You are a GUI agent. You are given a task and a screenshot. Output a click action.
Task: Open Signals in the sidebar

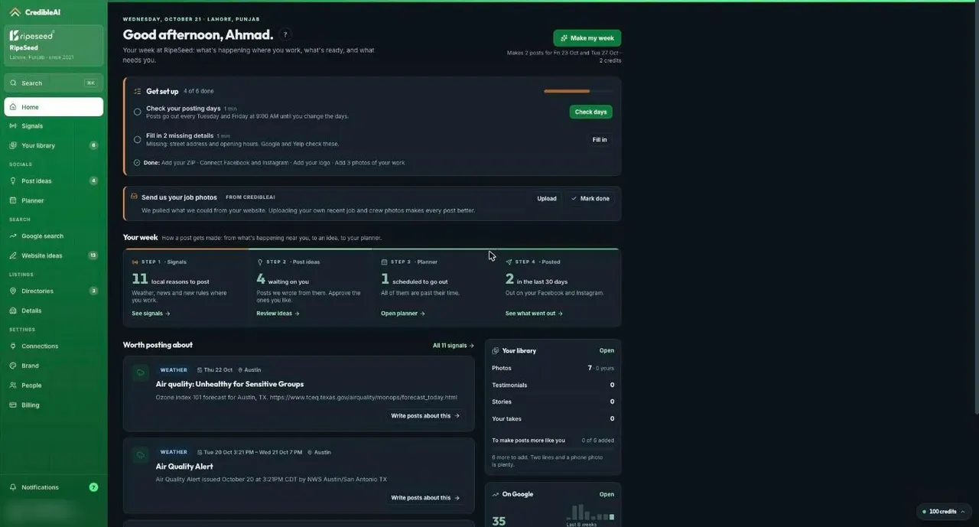[54, 125]
